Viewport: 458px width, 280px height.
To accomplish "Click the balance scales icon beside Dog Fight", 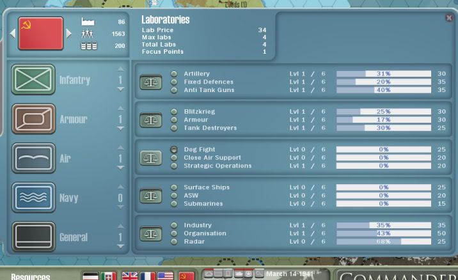I will point(151,158).
